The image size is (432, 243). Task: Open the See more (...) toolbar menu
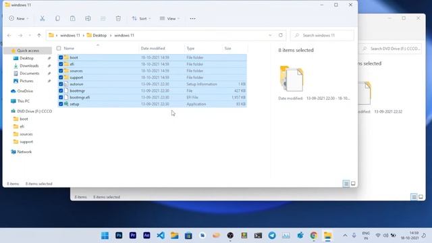(192, 18)
